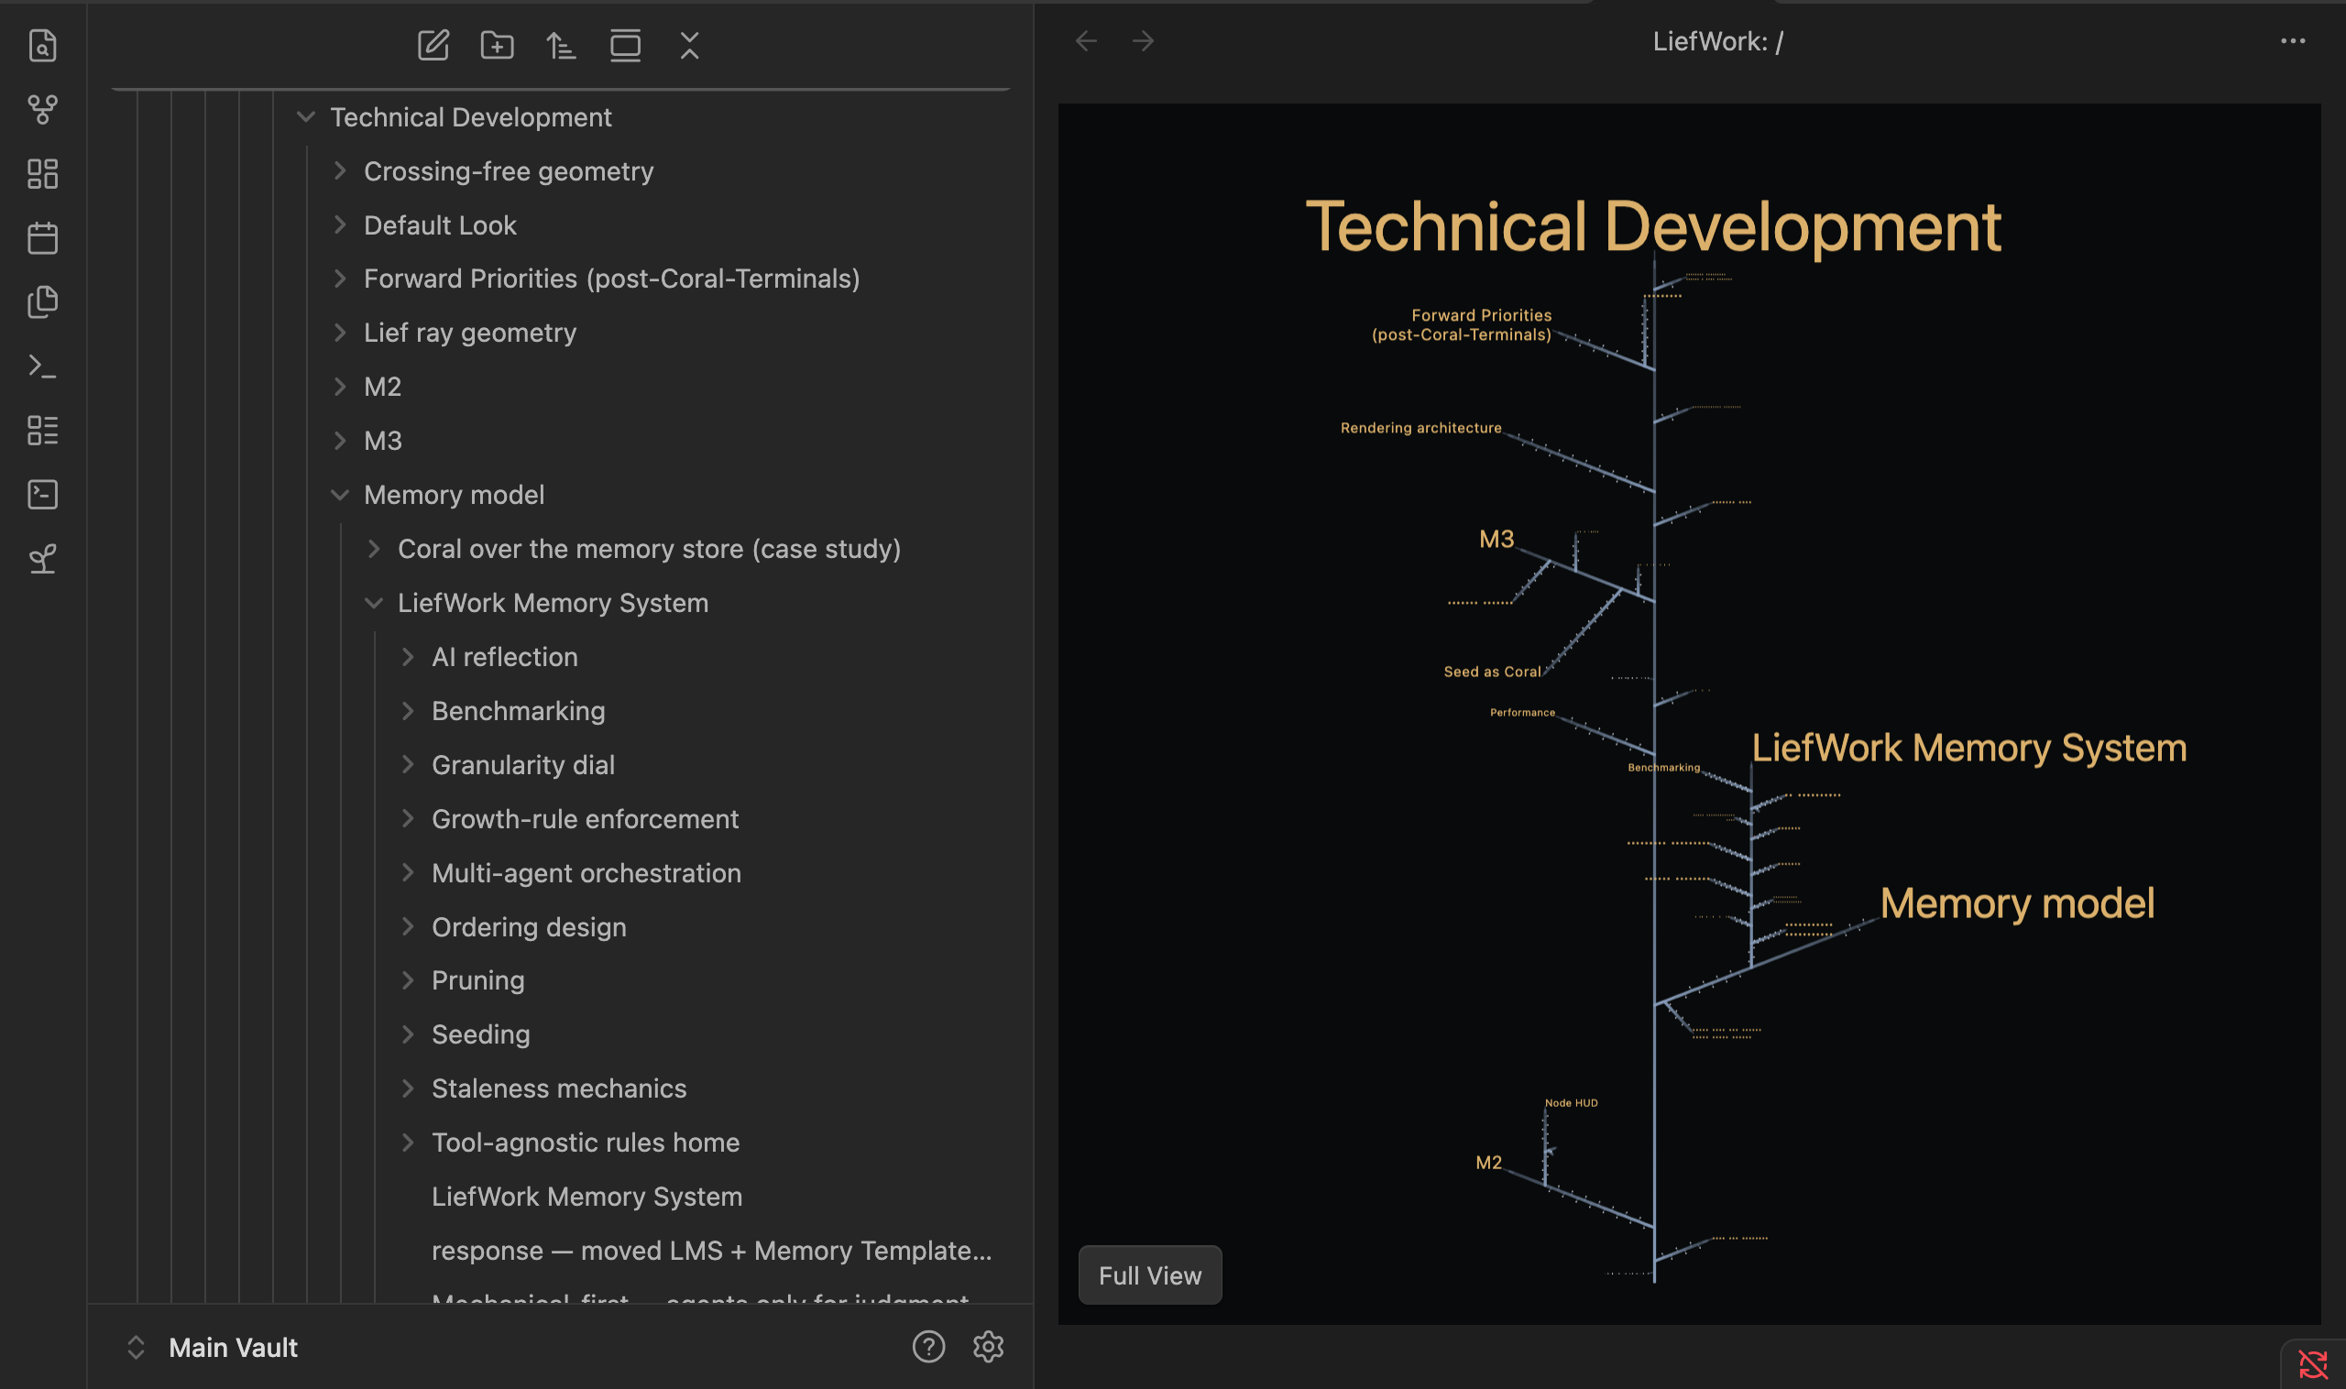2346x1389 pixels.
Task: Select Technical Development title in graph
Action: pyautogui.click(x=1652, y=226)
